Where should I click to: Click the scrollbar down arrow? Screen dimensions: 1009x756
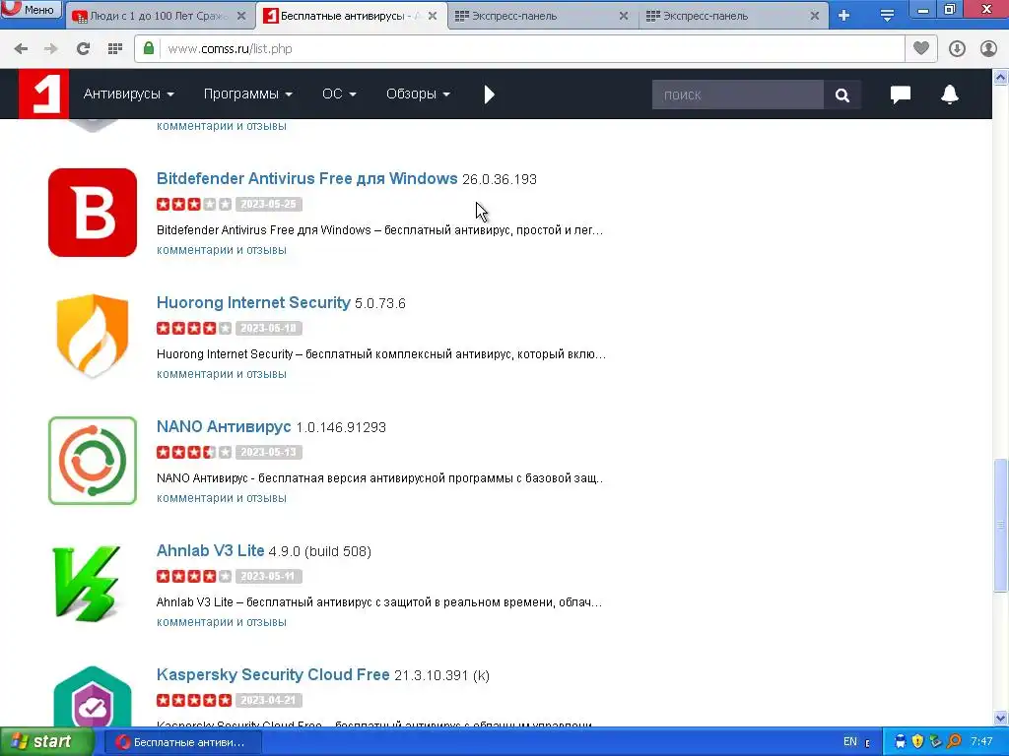(1001, 718)
